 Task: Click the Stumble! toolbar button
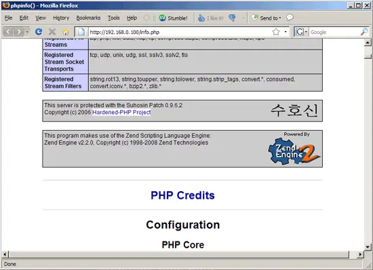173,18
